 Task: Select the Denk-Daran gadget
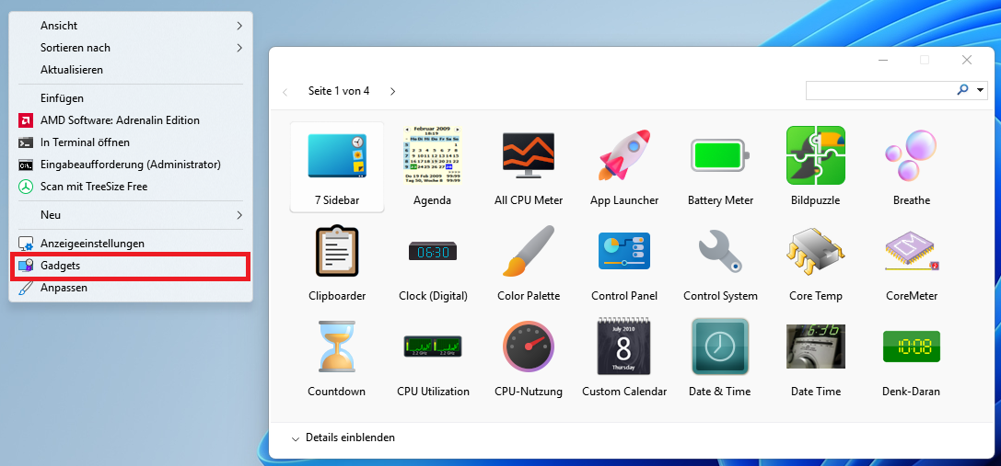click(912, 347)
